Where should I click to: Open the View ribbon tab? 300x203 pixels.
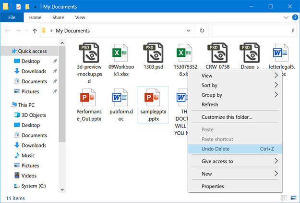tap(80, 17)
